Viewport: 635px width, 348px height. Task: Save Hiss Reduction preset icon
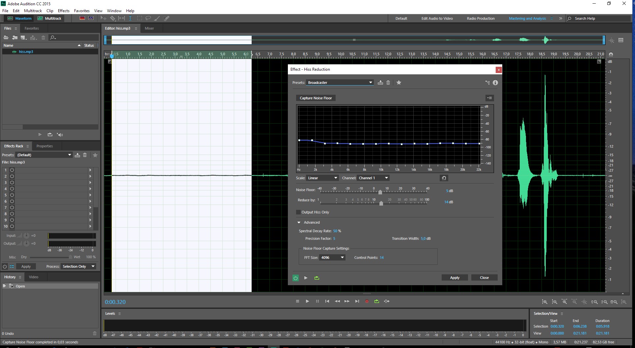[x=380, y=83]
